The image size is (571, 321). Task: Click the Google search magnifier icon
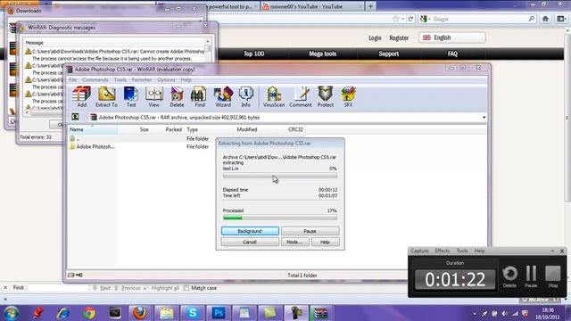(x=532, y=19)
